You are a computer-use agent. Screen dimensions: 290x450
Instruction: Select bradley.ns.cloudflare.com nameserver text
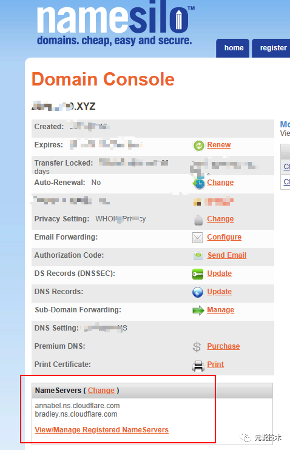coord(76,414)
